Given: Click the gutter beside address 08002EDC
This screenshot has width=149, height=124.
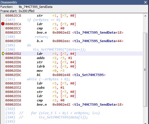Looking at the screenshot, I should tap(3, 75).
